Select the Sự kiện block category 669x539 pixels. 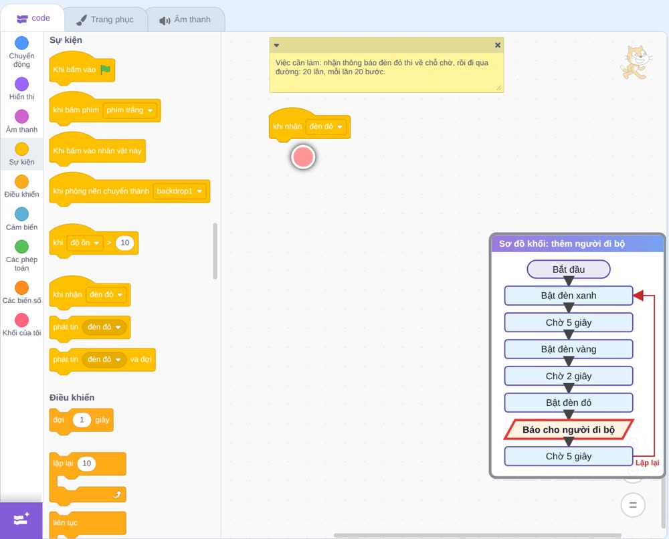(21, 154)
